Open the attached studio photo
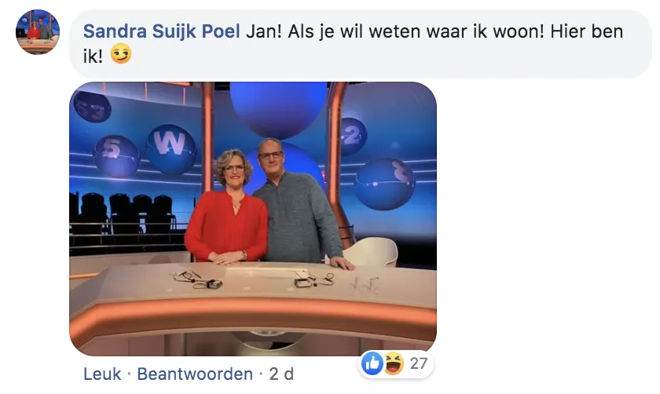Screen dimensions: 660x394 pos(253,219)
